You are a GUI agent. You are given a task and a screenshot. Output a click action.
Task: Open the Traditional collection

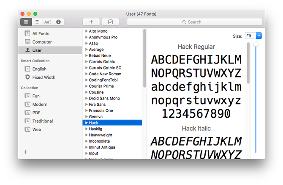click(x=50, y=121)
